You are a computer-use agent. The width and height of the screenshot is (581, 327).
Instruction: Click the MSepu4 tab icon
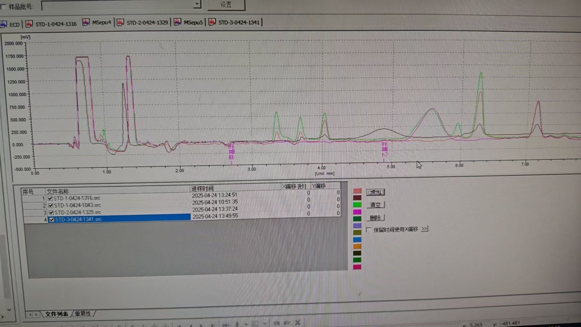(x=86, y=22)
